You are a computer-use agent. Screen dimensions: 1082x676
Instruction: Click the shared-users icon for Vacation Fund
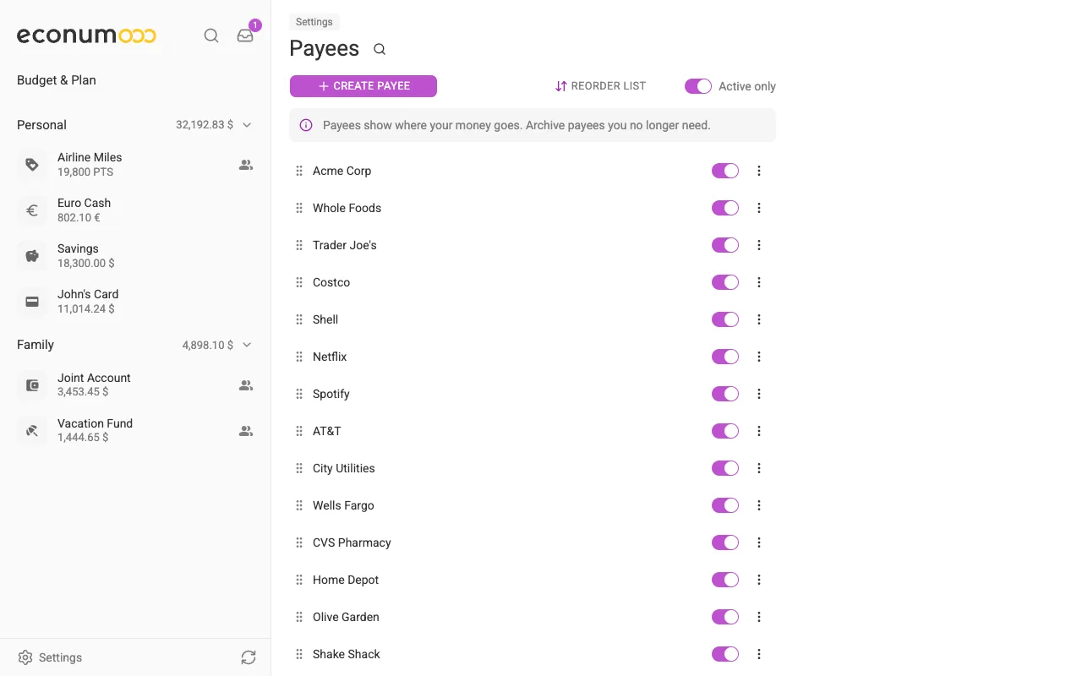point(246,431)
